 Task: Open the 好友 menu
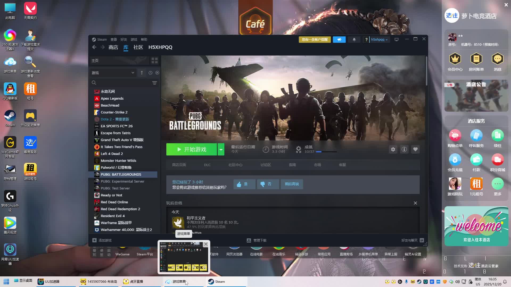[123, 40]
